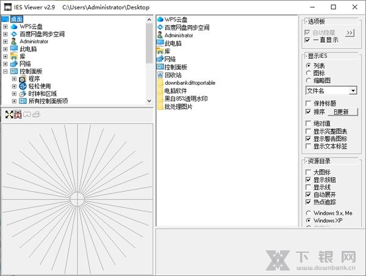The height and width of the screenshot is (276, 366).
Task: Expand the WPS云盘 tree node
Action: click(5, 27)
